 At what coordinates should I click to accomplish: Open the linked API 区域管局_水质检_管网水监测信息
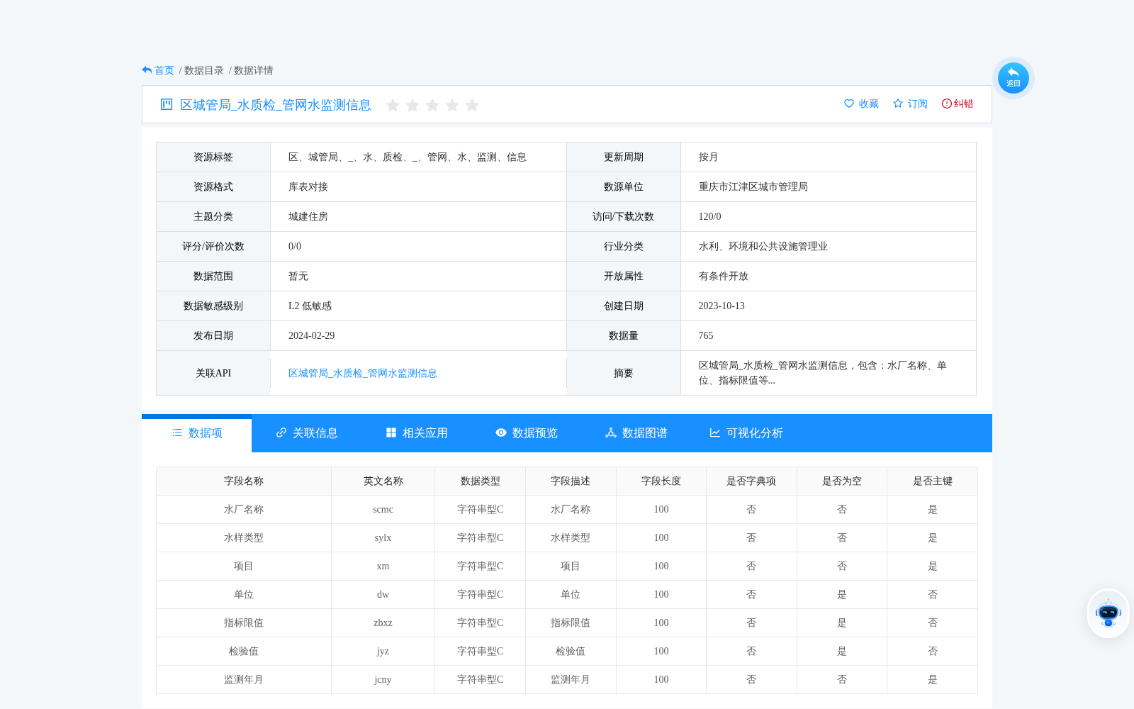[x=362, y=373]
